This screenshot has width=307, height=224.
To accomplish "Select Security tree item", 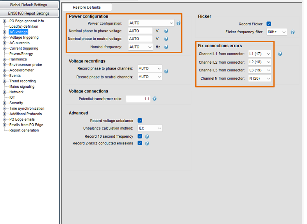I will [x=16, y=103].
